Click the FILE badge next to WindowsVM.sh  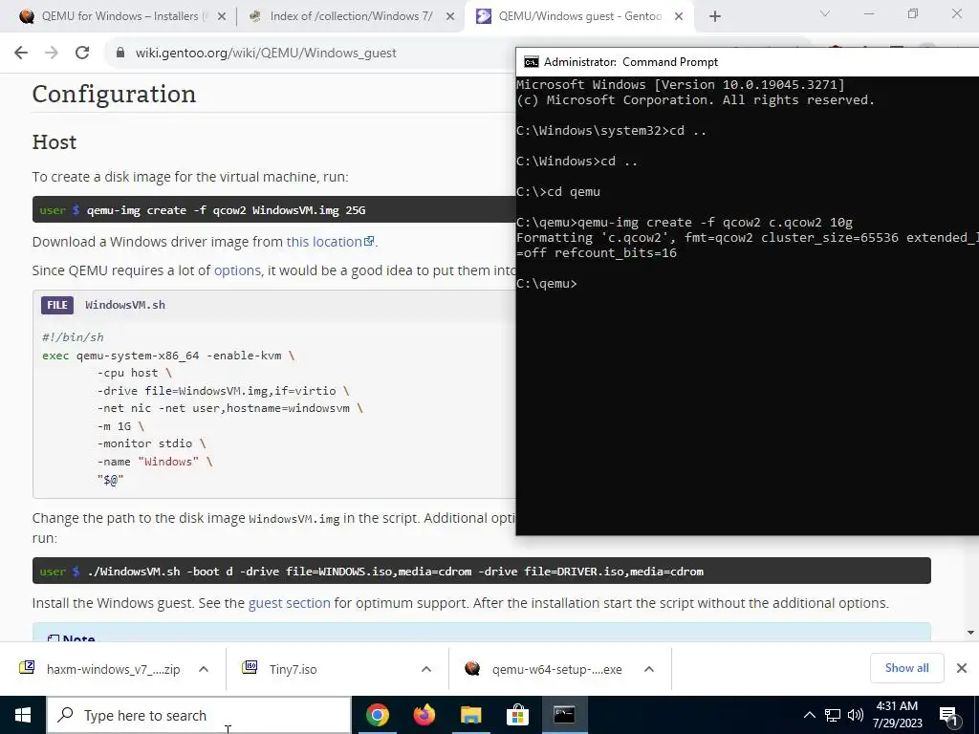click(57, 305)
